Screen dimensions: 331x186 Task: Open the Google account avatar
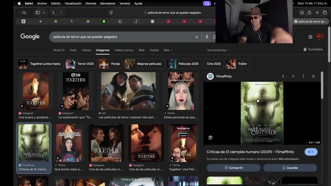pos(320,37)
